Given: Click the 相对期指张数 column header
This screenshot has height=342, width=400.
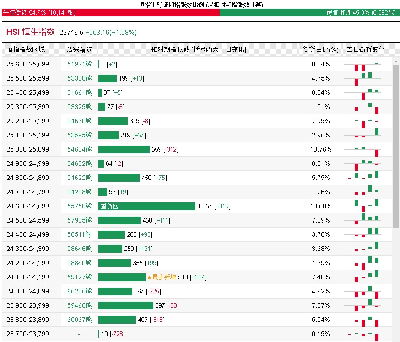Looking at the screenshot, I should click(x=199, y=49).
